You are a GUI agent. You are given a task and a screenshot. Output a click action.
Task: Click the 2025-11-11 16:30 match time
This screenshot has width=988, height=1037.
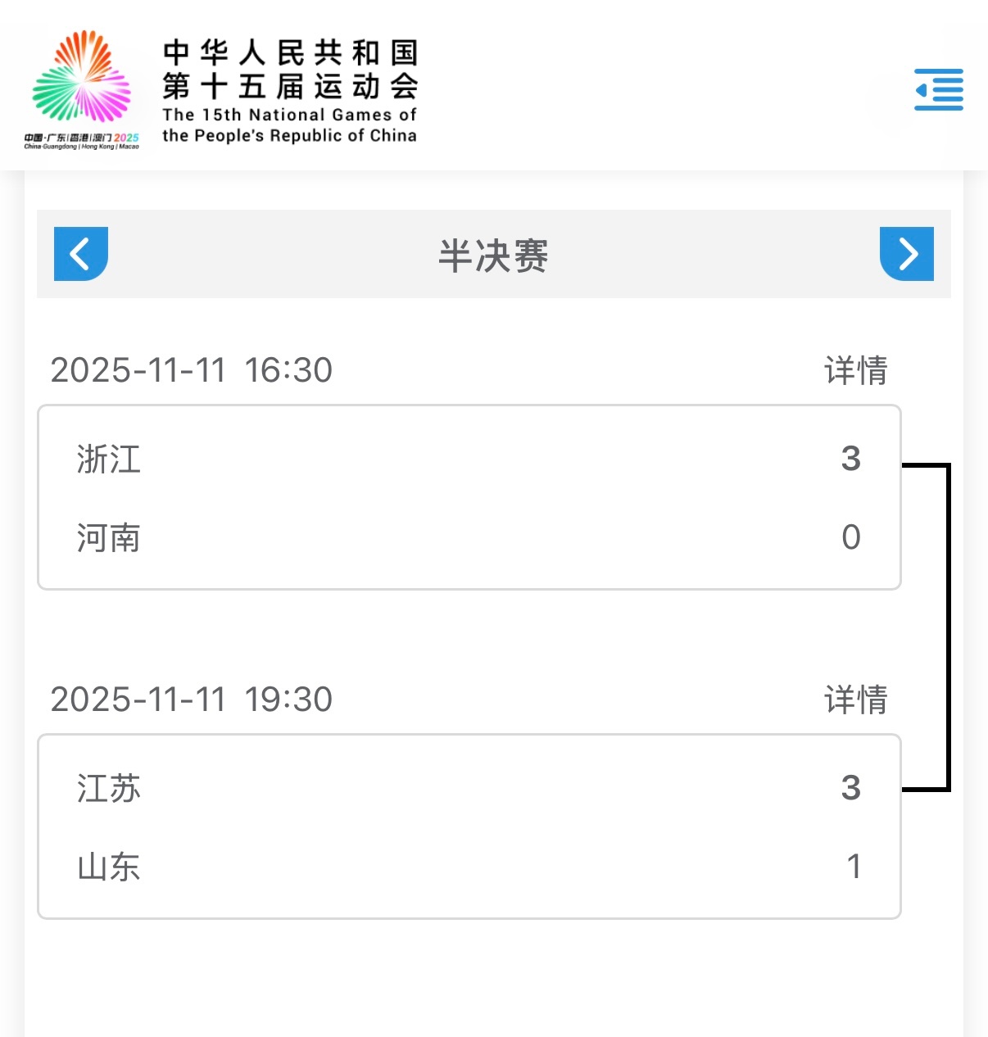click(x=192, y=370)
